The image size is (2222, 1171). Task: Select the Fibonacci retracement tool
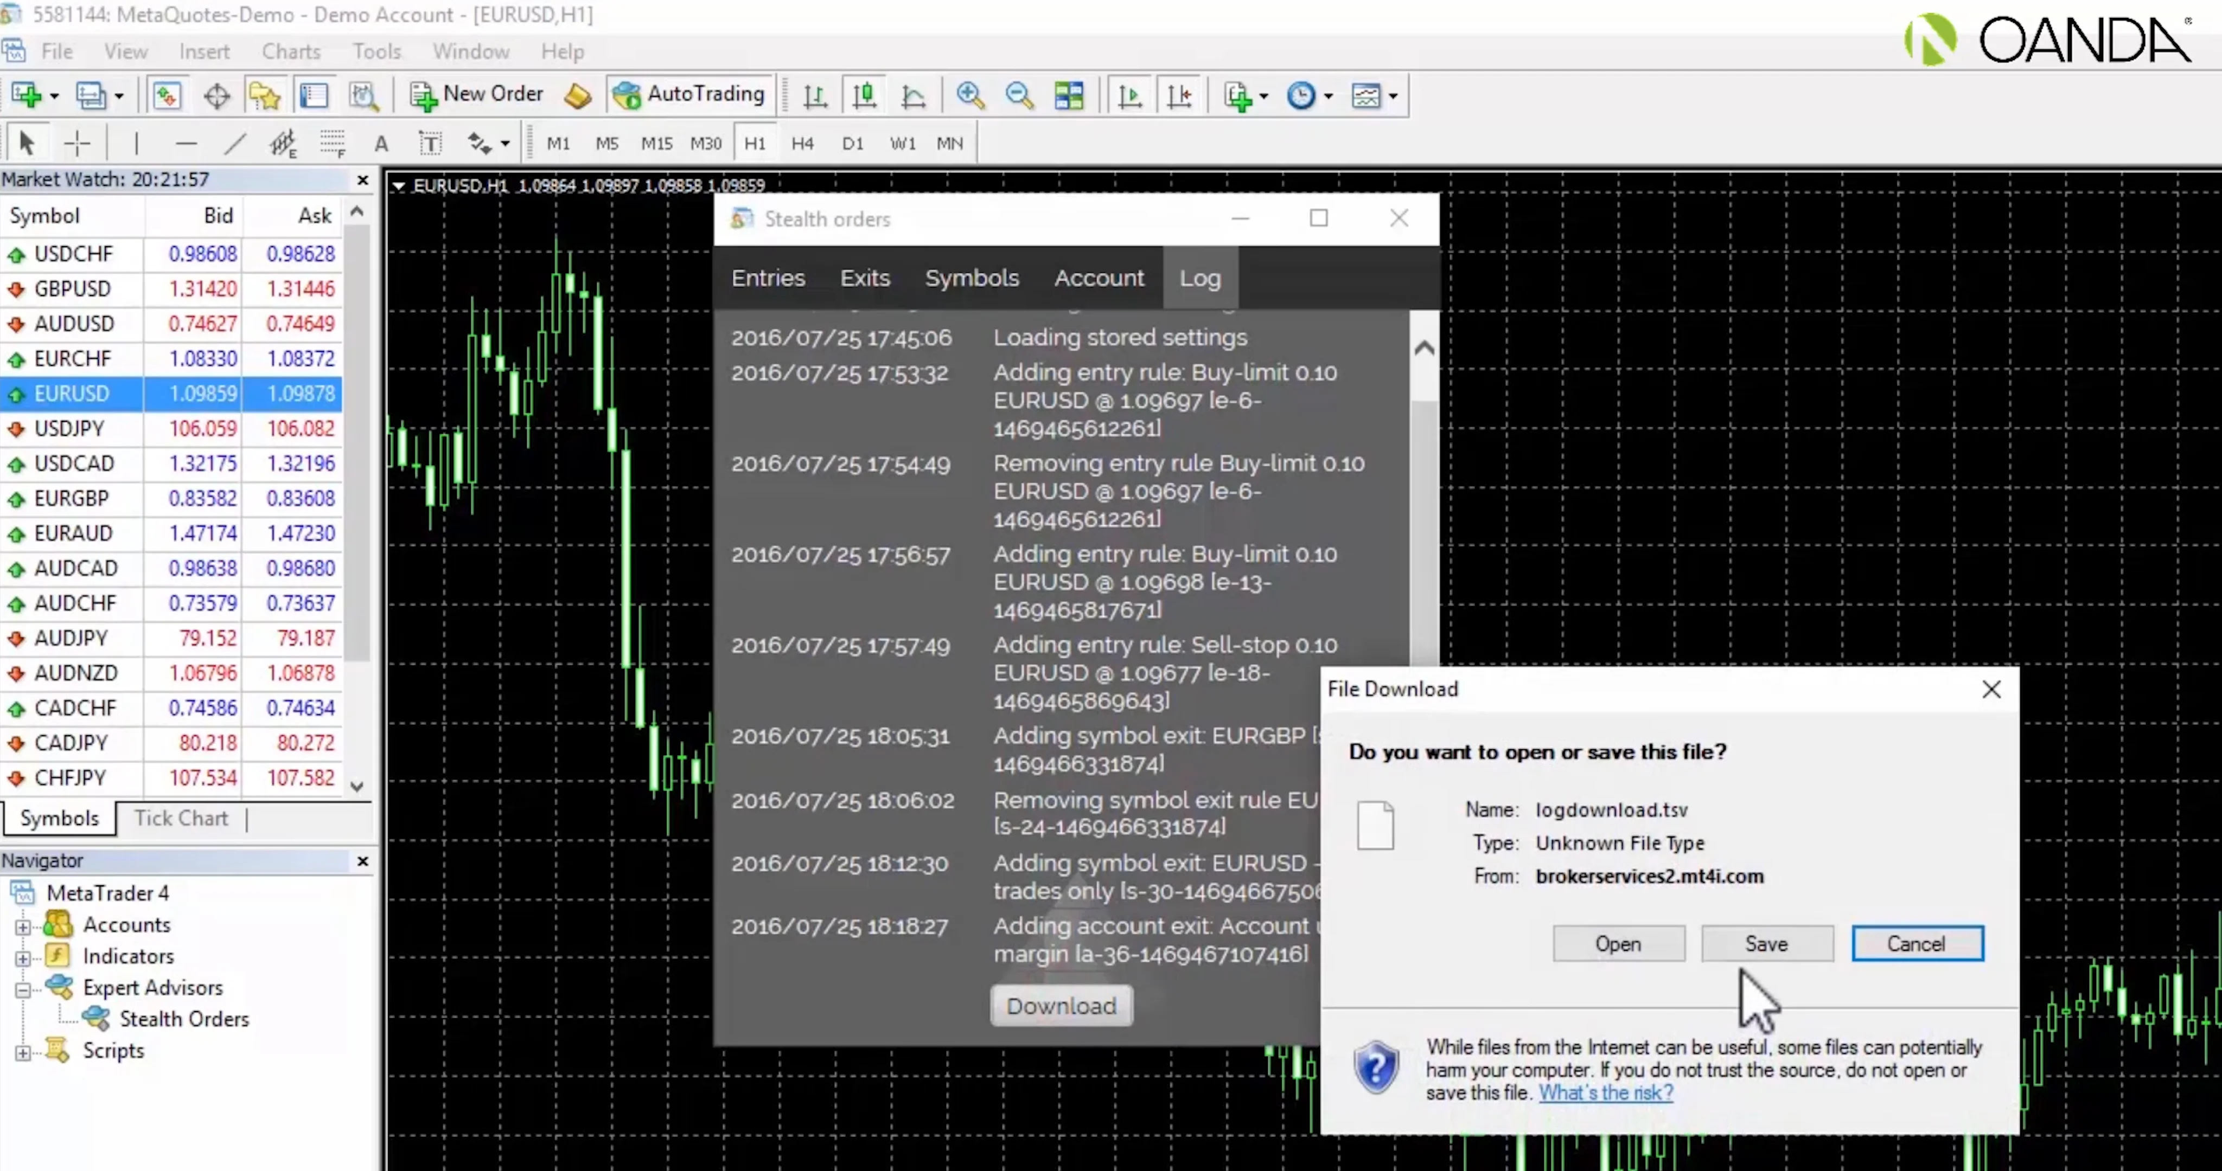click(x=332, y=143)
